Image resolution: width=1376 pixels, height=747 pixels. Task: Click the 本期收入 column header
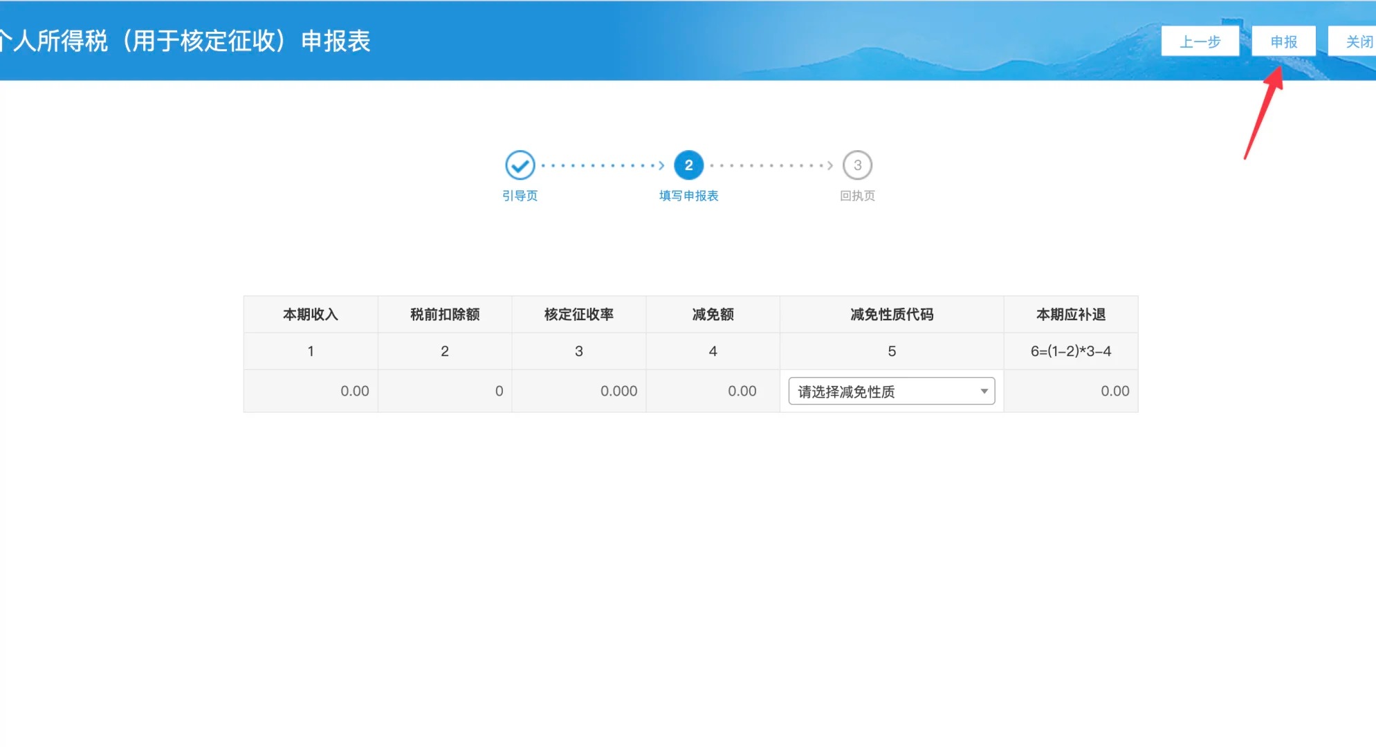click(x=311, y=315)
